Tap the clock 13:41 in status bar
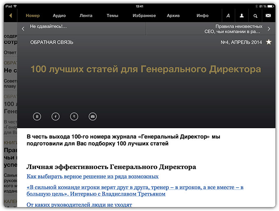Viewport: 279px width, 211px height. (139, 7)
